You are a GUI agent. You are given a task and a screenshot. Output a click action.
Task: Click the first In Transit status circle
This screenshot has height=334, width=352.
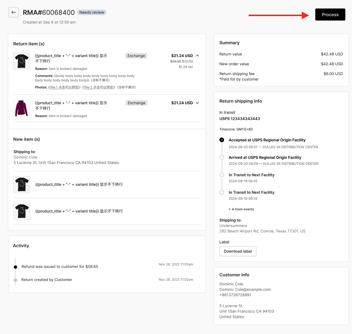(222, 175)
